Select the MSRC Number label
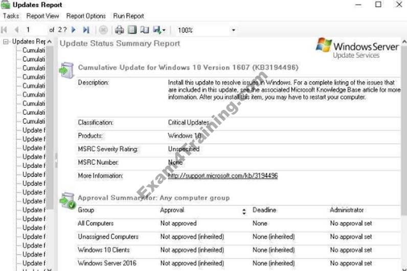Viewport: 407px width, 271px height. pyautogui.click(x=98, y=162)
